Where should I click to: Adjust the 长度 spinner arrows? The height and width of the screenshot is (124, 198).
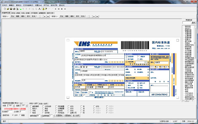click(x=14, y=106)
